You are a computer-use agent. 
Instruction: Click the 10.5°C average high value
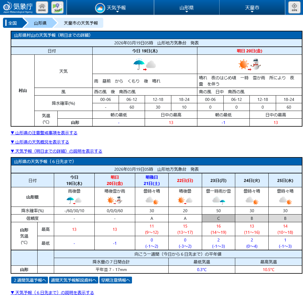tap(269, 270)
